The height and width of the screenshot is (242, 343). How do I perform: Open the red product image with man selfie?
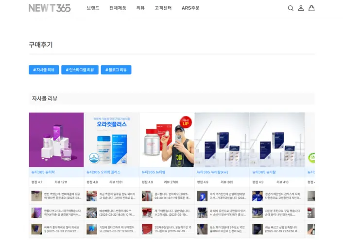tap(167, 140)
